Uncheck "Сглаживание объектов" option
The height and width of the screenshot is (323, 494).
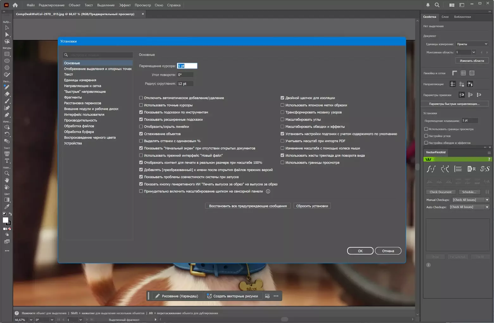[x=141, y=134]
